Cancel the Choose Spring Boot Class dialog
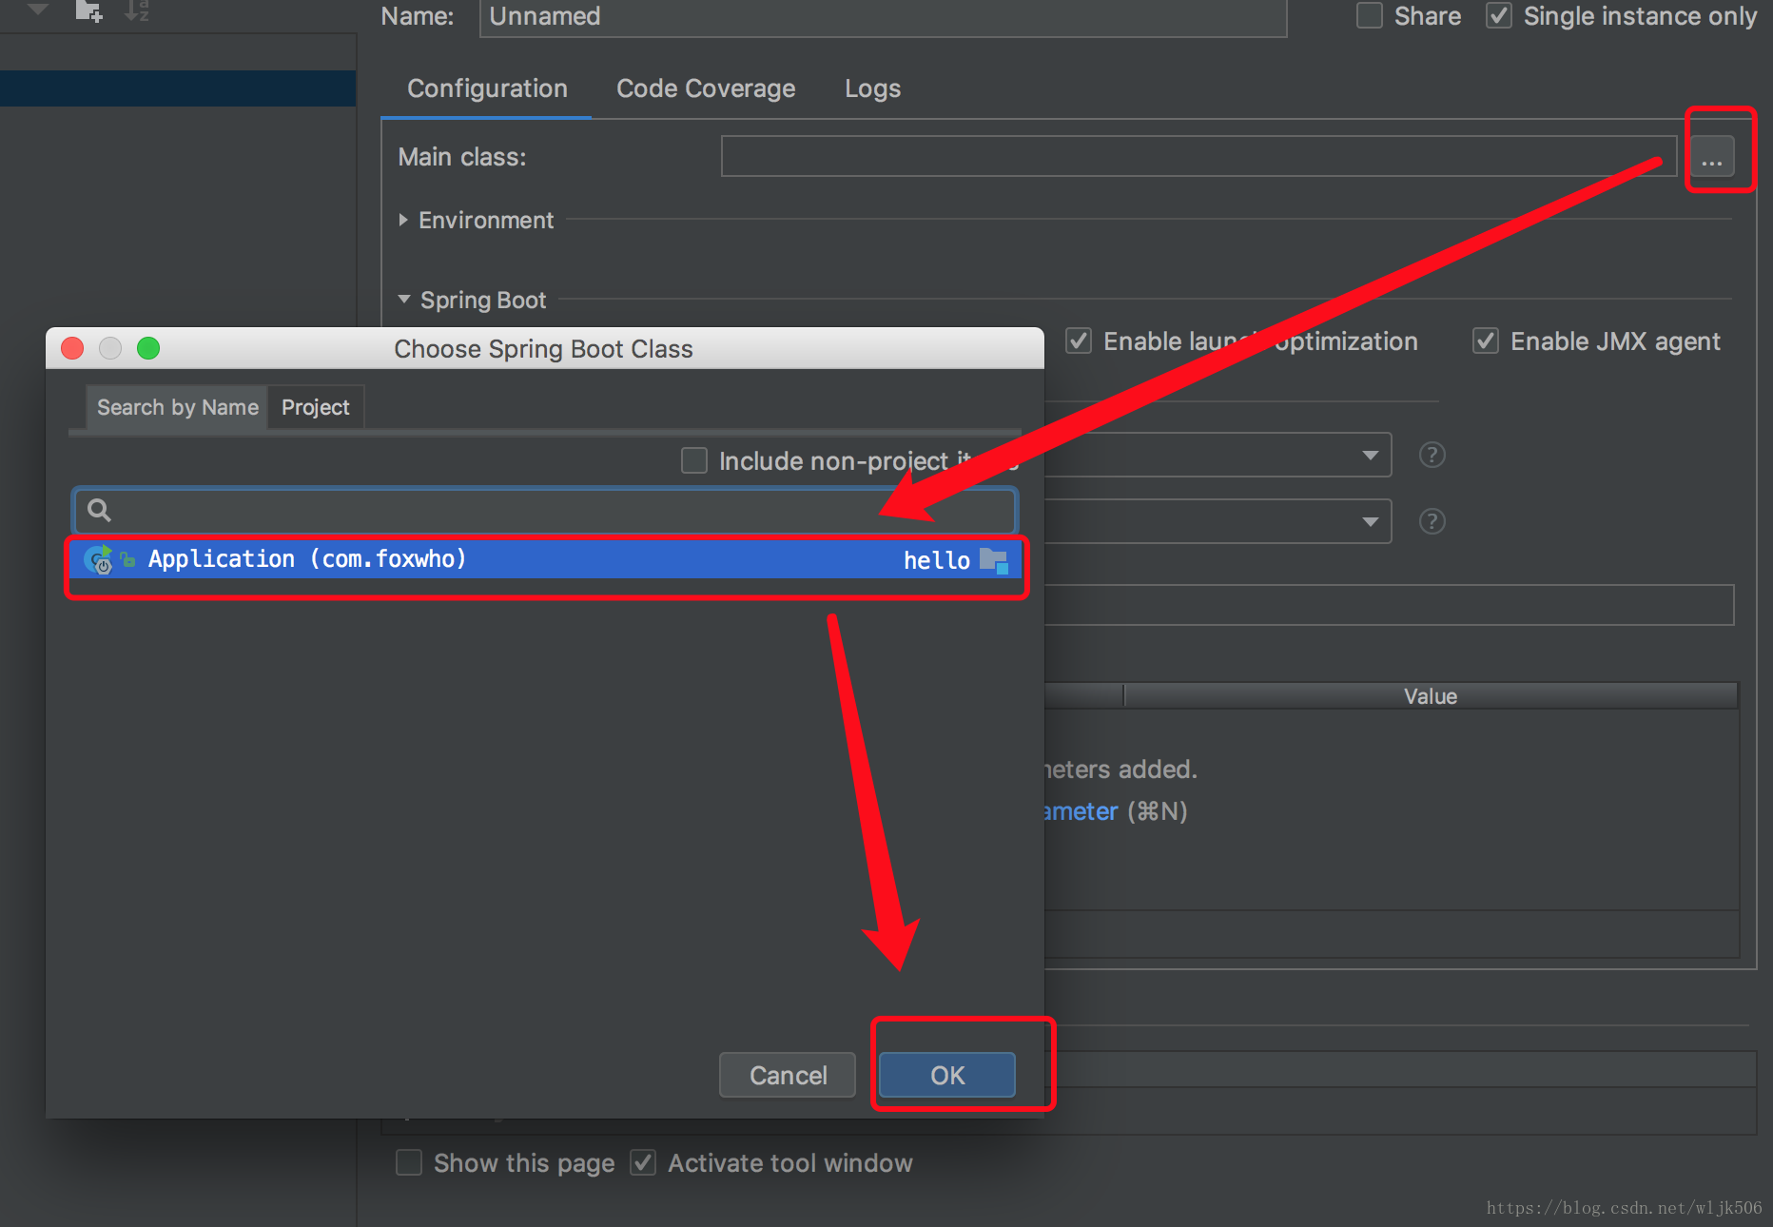 pos(788,1075)
